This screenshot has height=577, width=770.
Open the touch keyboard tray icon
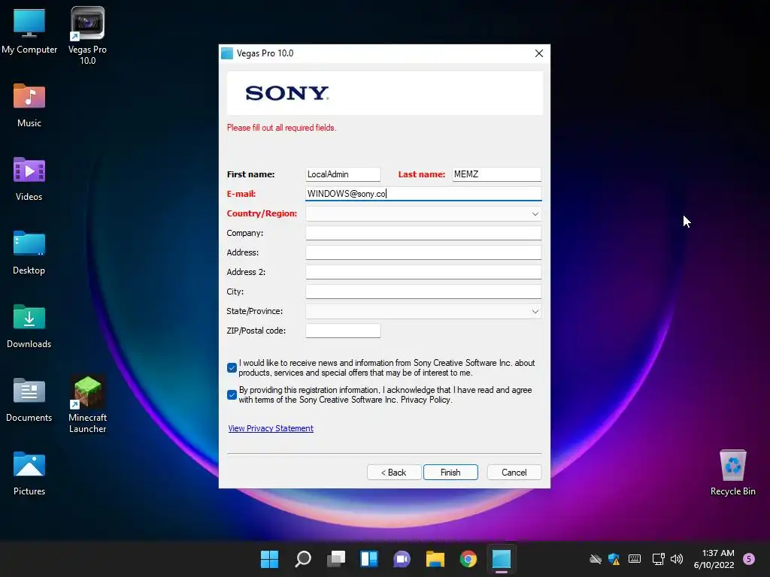pos(635,559)
